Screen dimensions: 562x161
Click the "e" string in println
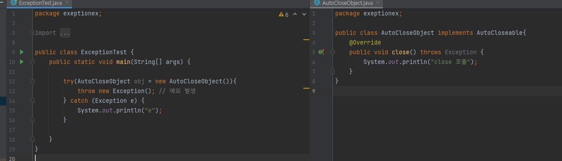click(150, 110)
